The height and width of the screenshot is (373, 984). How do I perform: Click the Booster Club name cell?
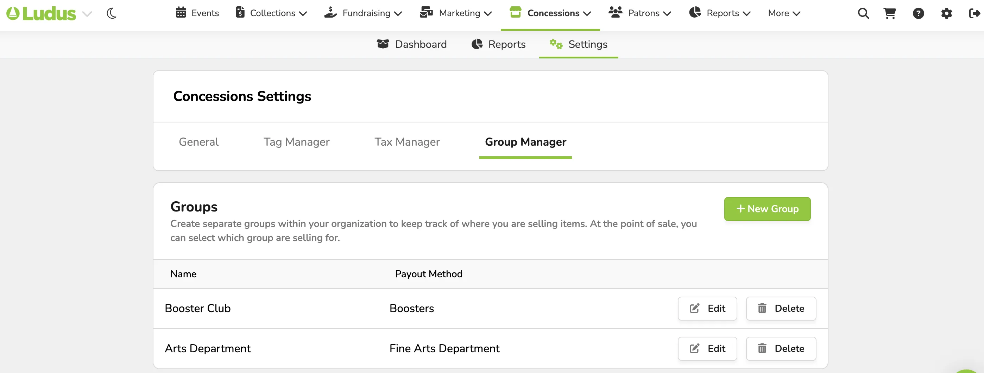tap(197, 308)
